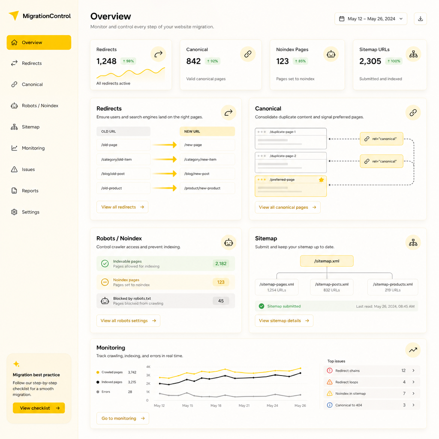This screenshot has height=439, width=439.
Task: Click the 98% redirects change badge
Action: (x=128, y=61)
